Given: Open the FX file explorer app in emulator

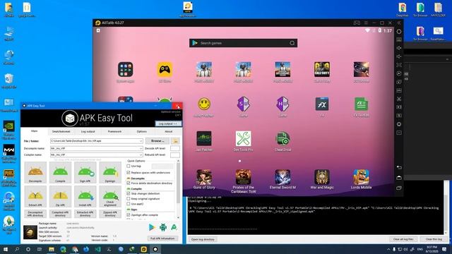Looking at the screenshot, I should [x=322, y=104].
